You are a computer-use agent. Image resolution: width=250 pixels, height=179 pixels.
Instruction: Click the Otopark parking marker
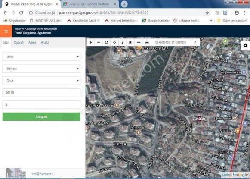click(139, 132)
